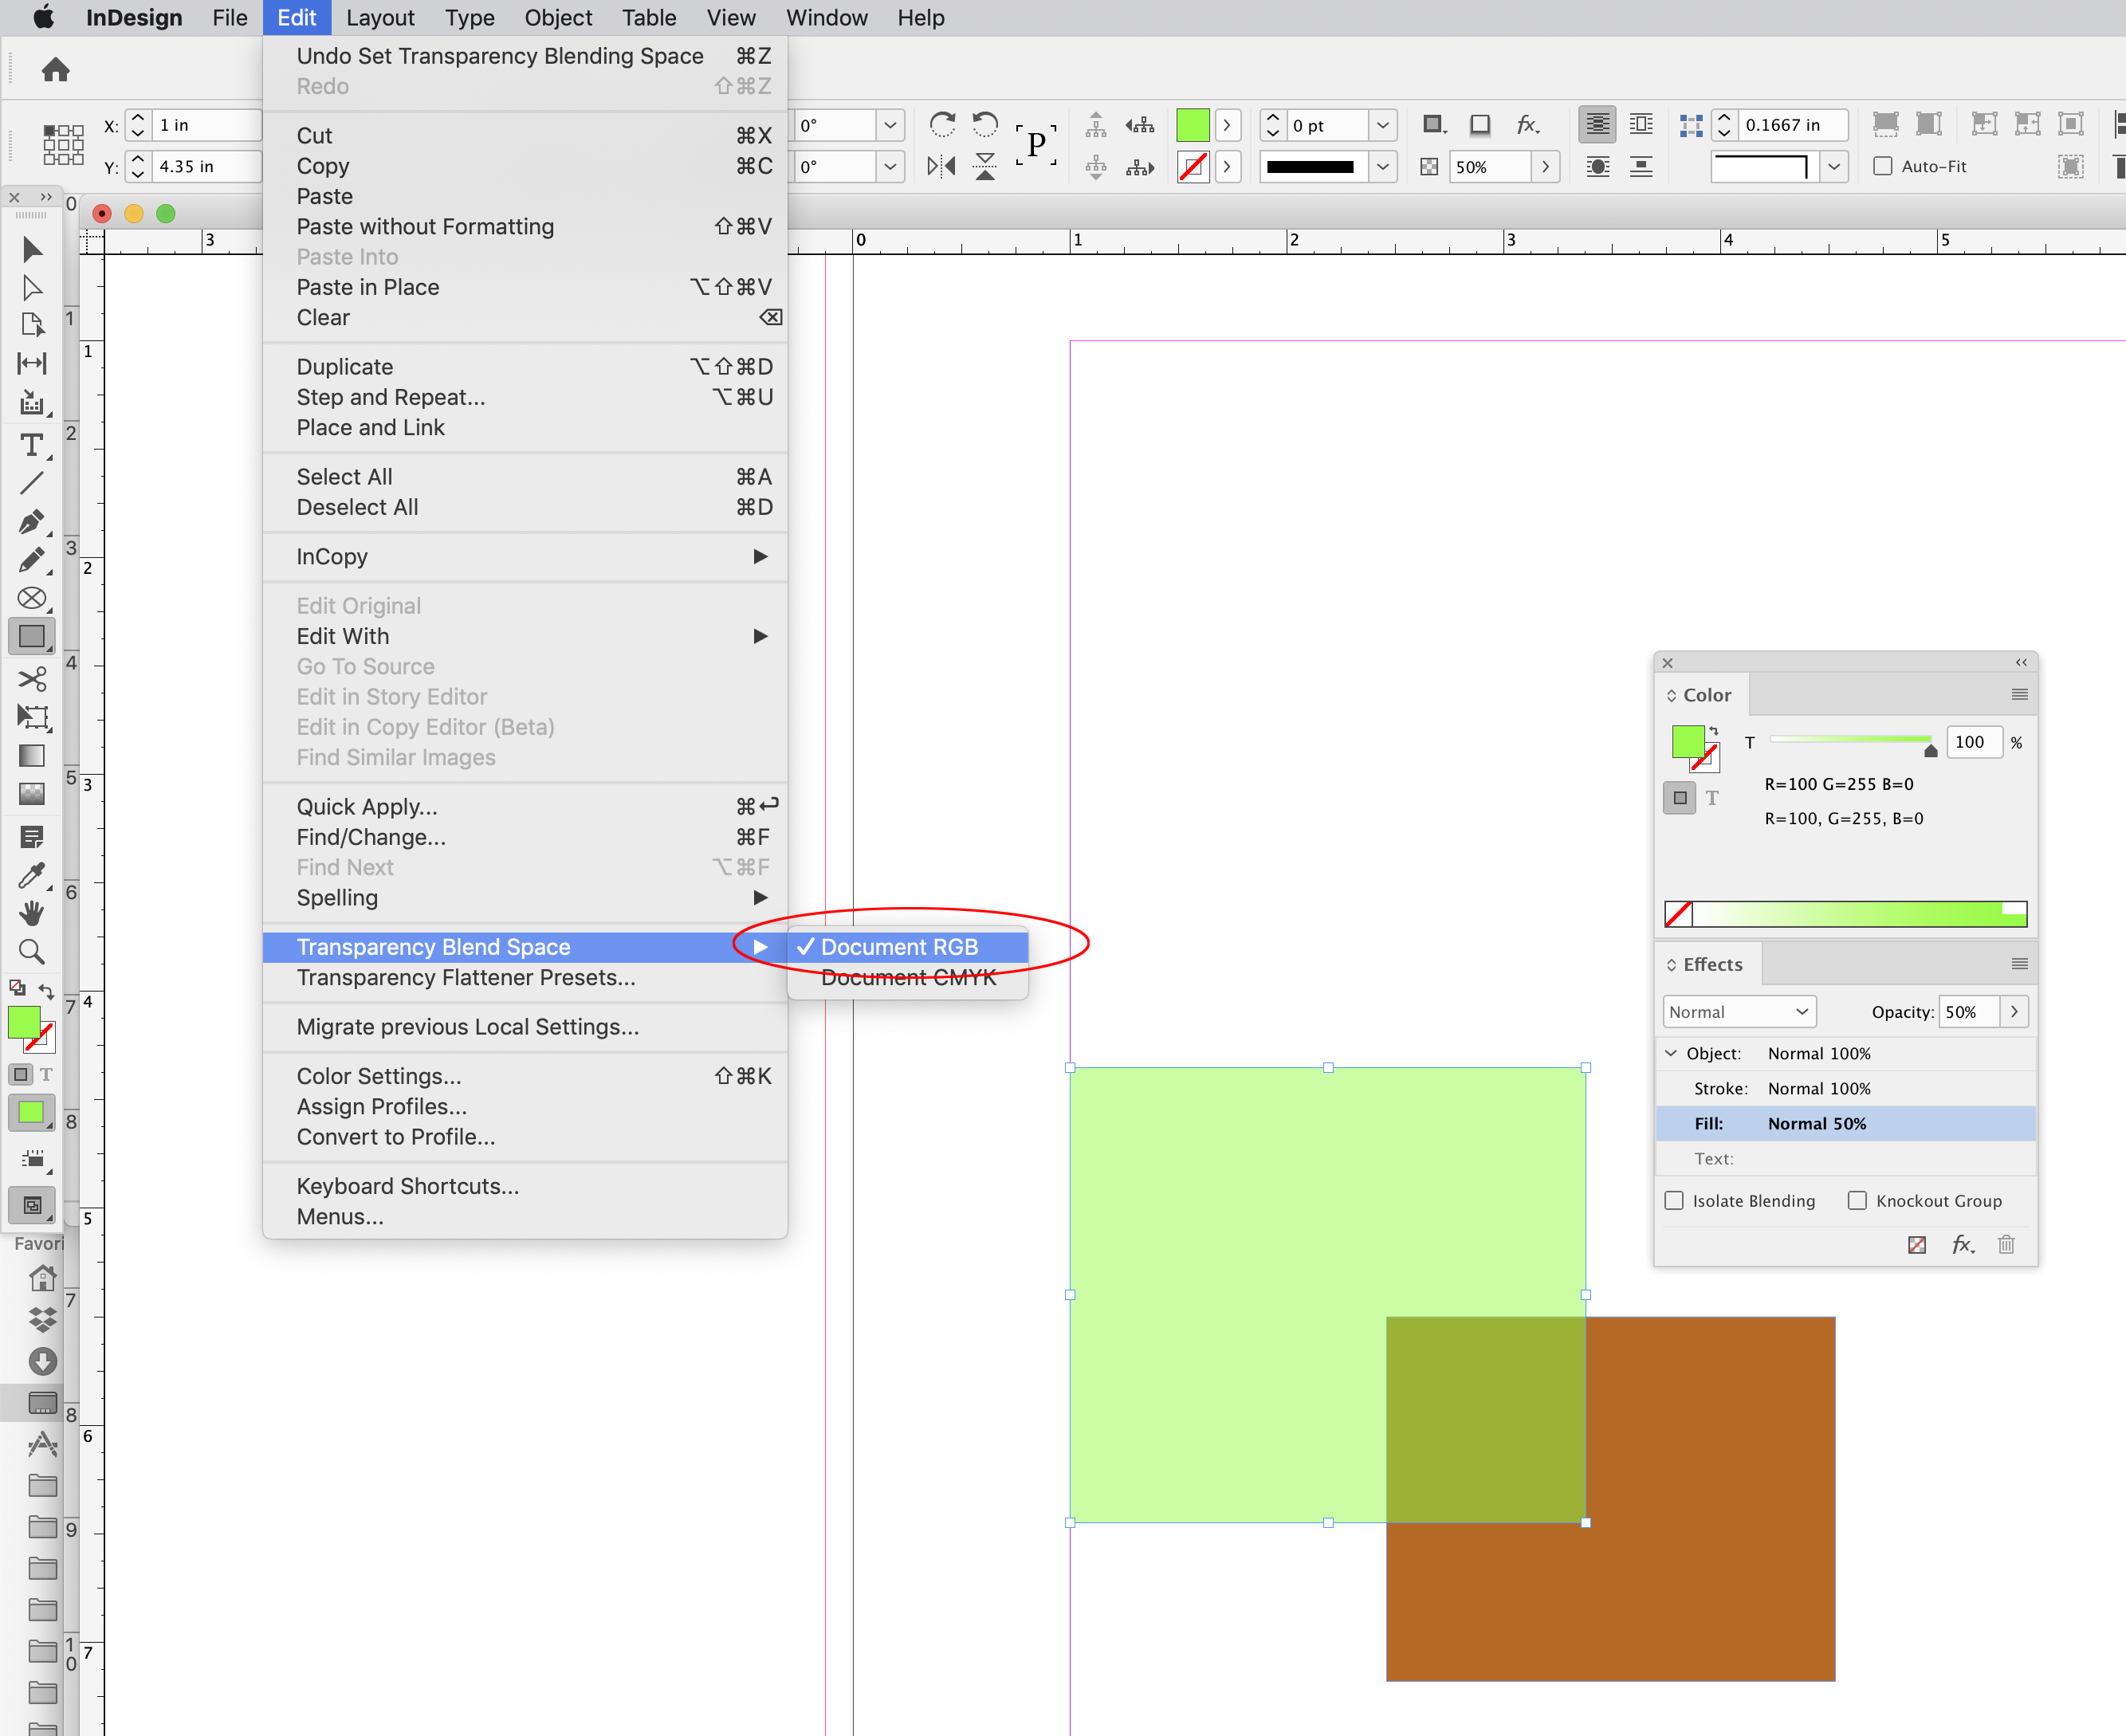This screenshot has width=2126, height=1736.
Task: Choose Document CMYK from the submenu
Action: point(907,978)
